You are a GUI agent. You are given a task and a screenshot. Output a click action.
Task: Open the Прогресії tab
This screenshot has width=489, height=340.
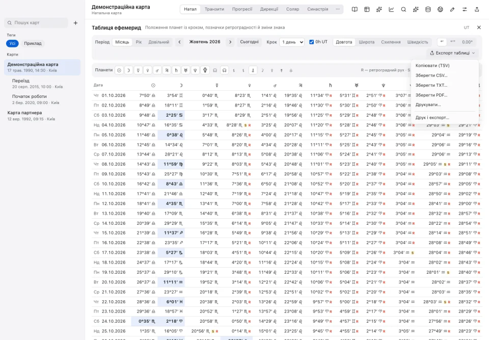click(242, 9)
